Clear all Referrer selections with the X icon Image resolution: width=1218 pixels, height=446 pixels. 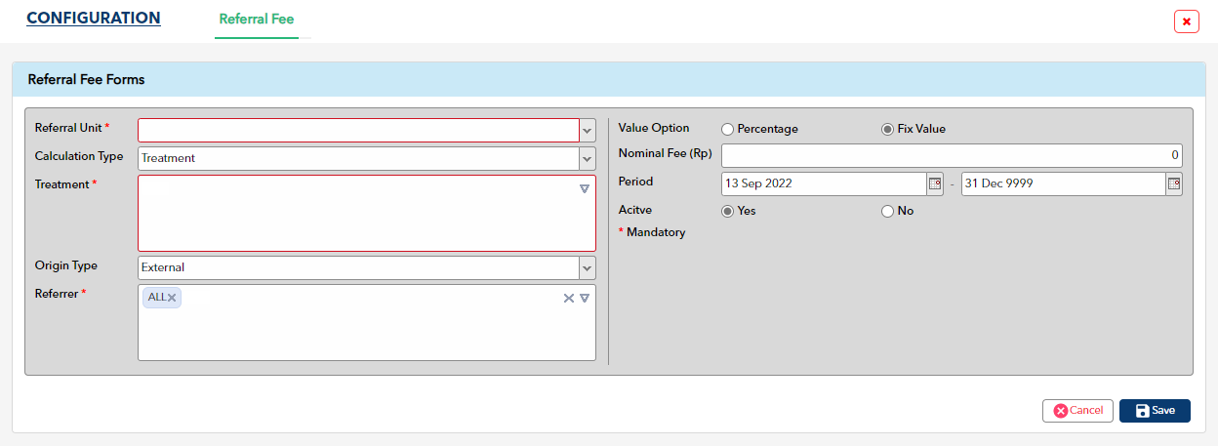pyautogui.click(x=569, y=298)
